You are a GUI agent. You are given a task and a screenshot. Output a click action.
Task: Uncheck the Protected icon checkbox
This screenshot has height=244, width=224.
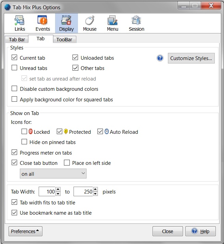coord(60,131)
